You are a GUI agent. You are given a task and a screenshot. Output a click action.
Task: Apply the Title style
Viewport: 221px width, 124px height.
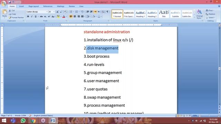coord(164,14)
